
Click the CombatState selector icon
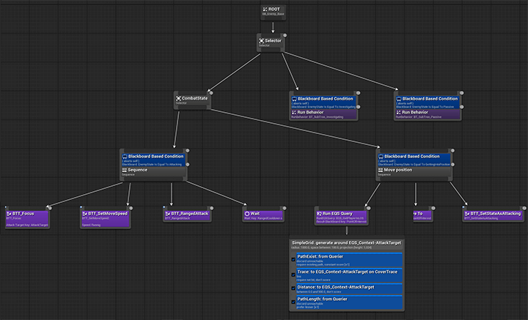pyautogui.click(x=179, y=98)
